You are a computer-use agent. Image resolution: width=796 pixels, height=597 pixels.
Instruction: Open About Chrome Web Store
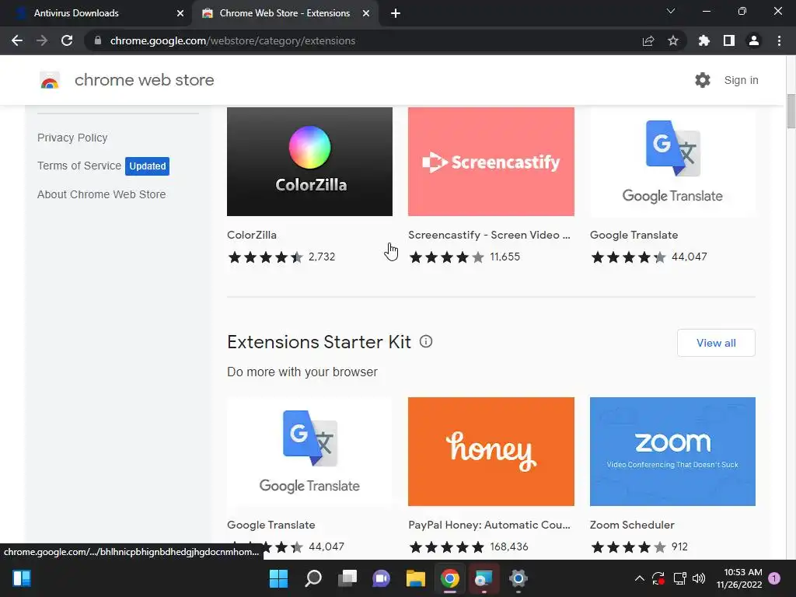(102, 194)
